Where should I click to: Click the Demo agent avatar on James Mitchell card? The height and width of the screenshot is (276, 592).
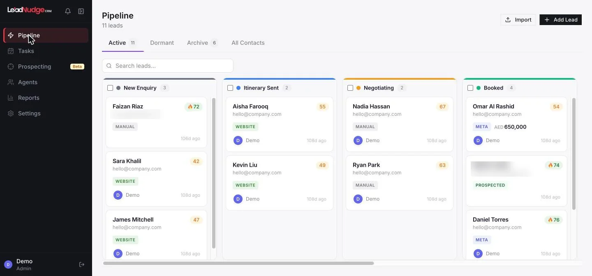(x=118, y=254)
